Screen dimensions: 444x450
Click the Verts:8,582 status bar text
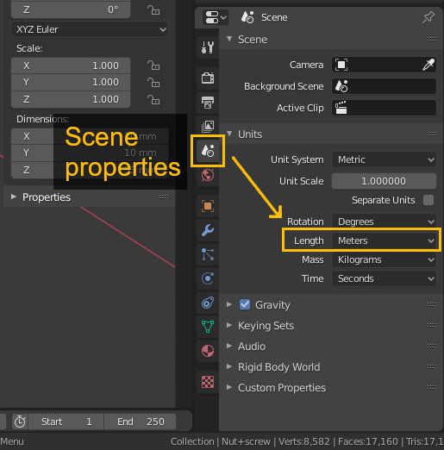pos(304,441)
